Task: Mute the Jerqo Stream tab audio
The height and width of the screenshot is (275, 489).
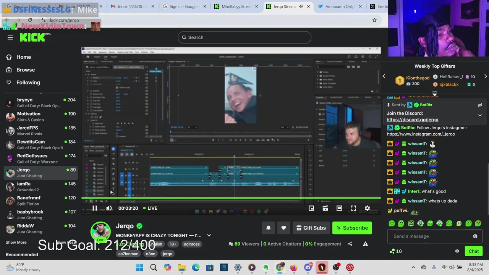Action: pyautogui.click(x=301, y=6)
